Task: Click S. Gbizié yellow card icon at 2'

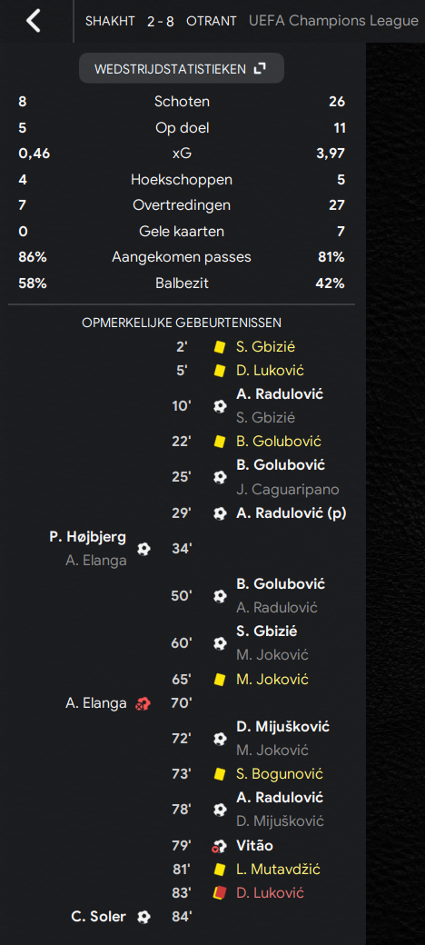Action: [x=220, y=346]
